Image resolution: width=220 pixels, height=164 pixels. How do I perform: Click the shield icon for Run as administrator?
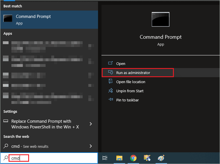111,73
